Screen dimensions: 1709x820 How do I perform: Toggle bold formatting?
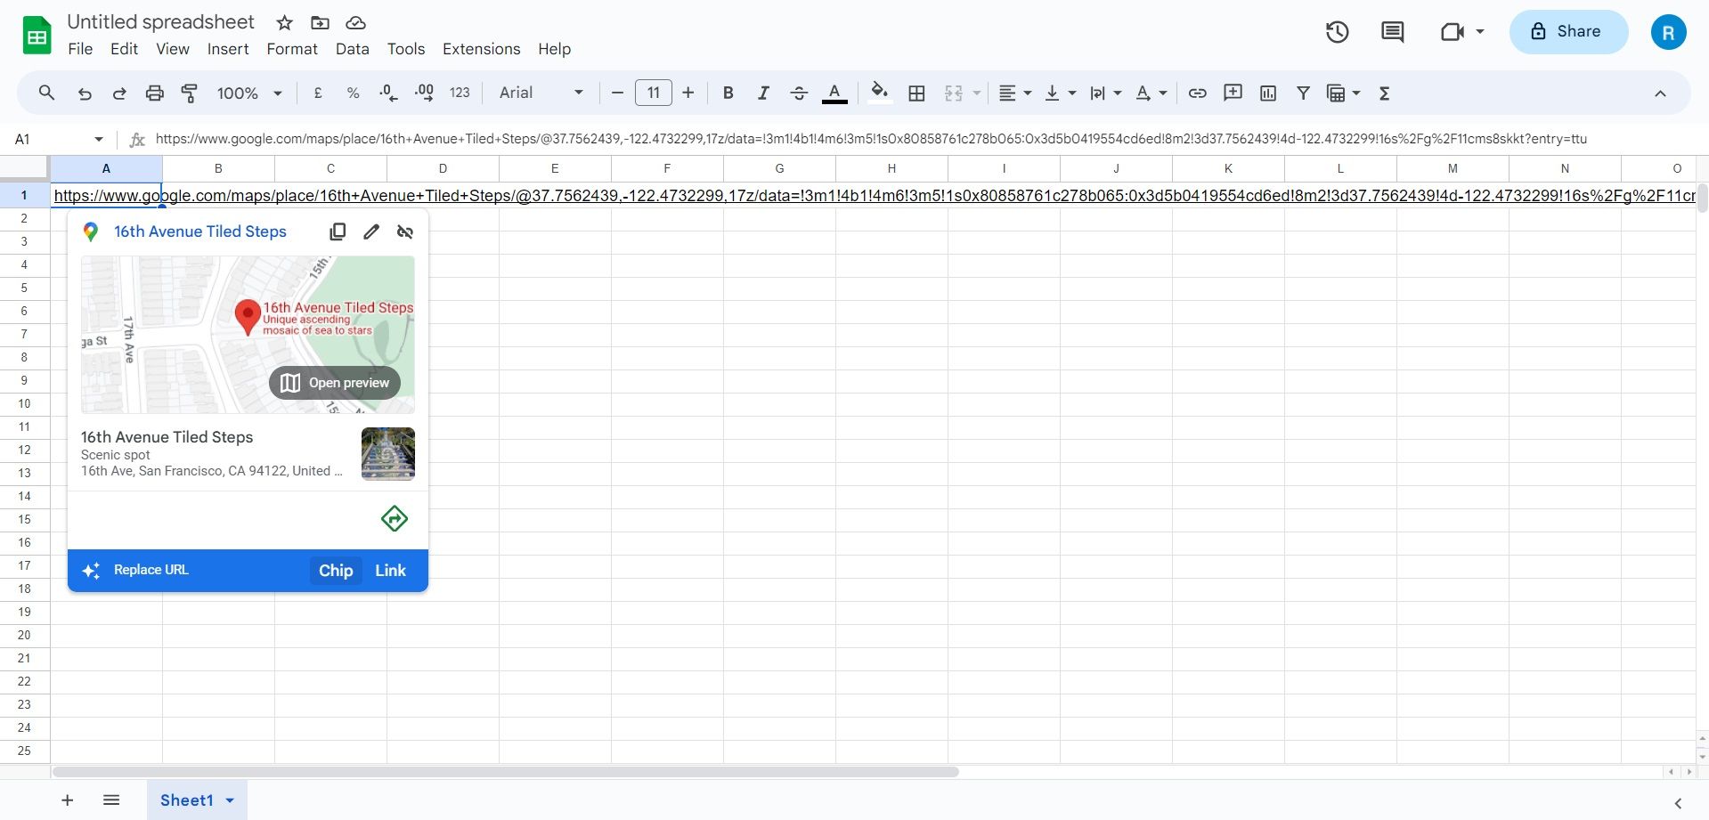[x=728, y=93]
